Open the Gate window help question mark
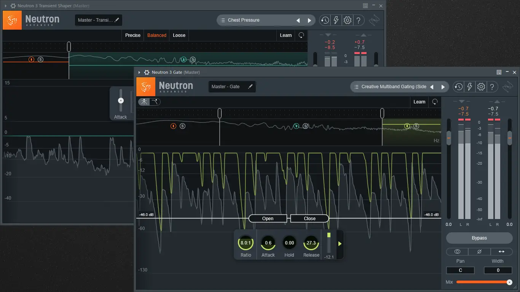 click(x=492, y=87)
